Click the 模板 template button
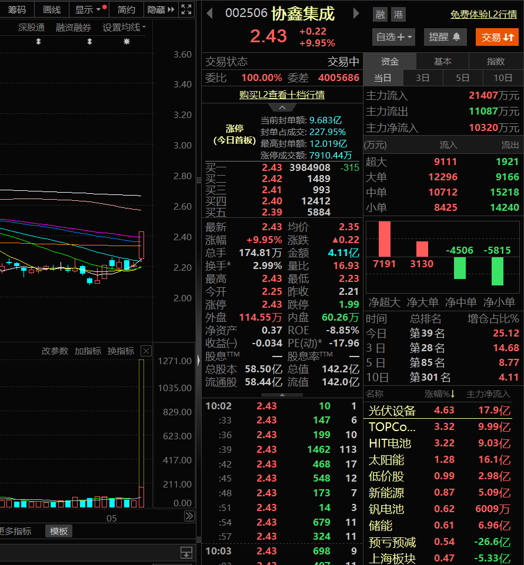 pyautogui.click(x=59, y=531)
